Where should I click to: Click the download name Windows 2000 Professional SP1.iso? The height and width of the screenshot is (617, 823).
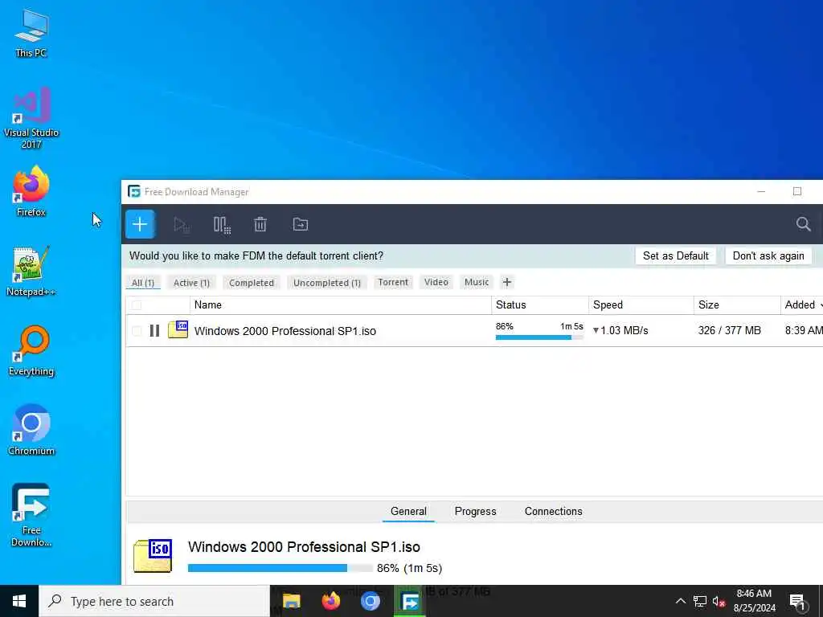[x=285, y=331]
